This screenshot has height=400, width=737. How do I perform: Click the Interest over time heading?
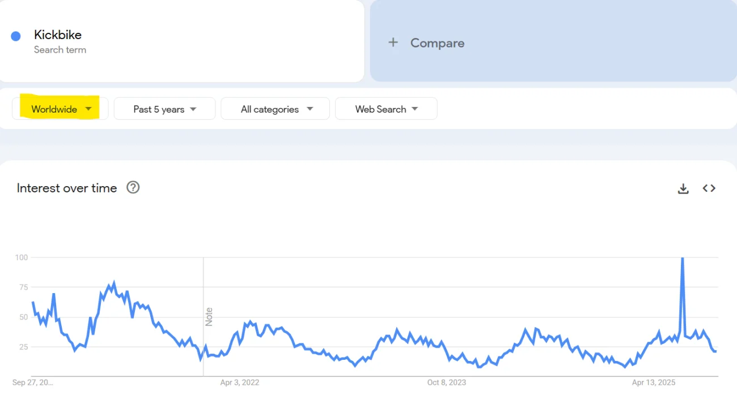(67, 188)
